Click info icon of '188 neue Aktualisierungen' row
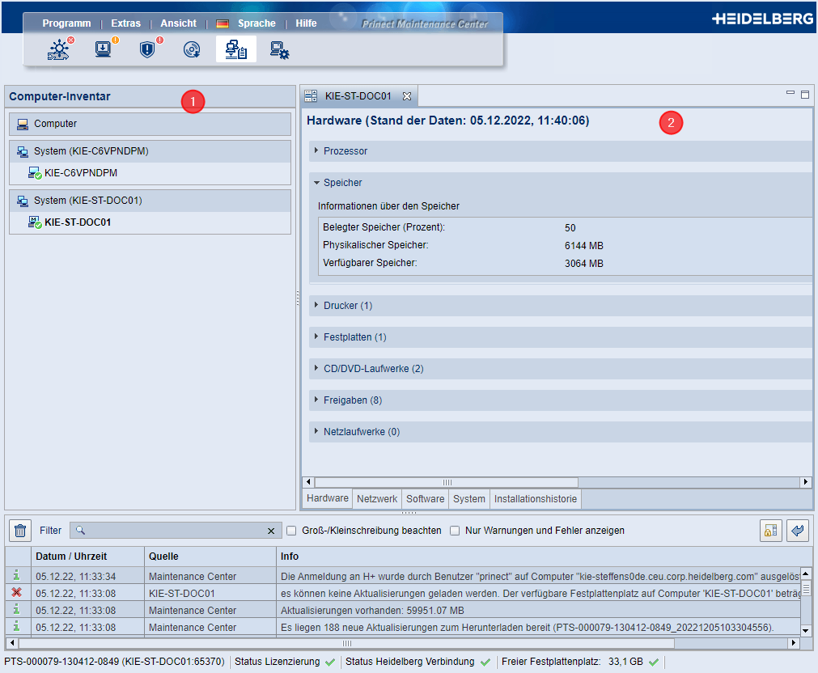818x673 pixels. point(17,626)
